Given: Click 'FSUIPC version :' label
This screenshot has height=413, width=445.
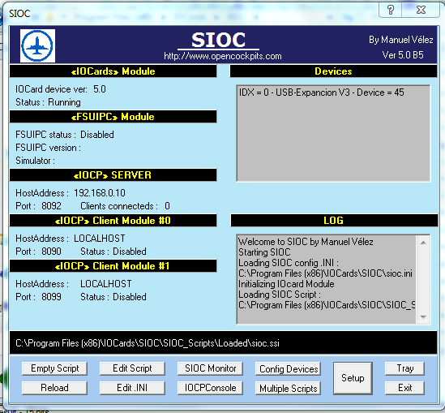Looking at the screenshot, I should tap(48, 148).
